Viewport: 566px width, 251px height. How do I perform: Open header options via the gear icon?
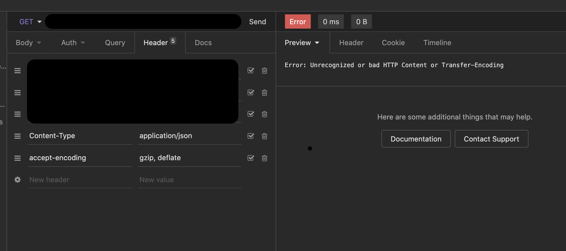pos(18,180)
